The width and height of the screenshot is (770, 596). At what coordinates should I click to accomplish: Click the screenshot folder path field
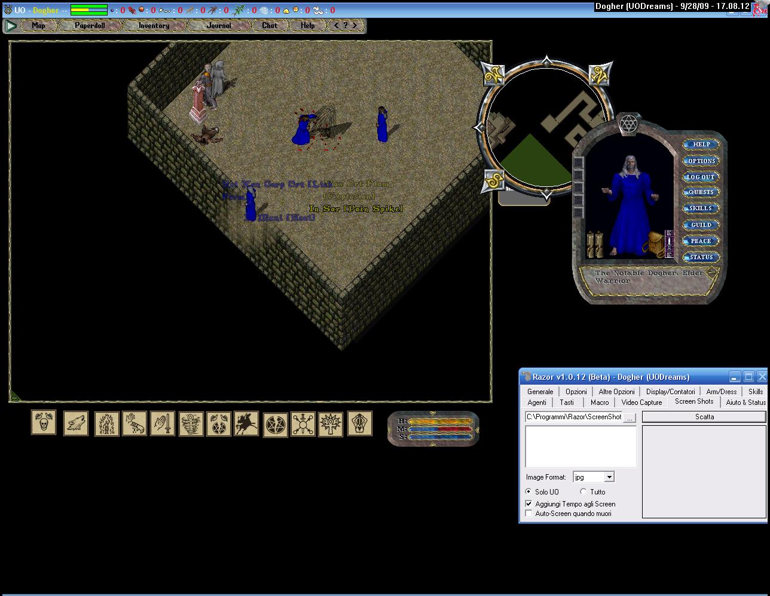click(573, 417)
